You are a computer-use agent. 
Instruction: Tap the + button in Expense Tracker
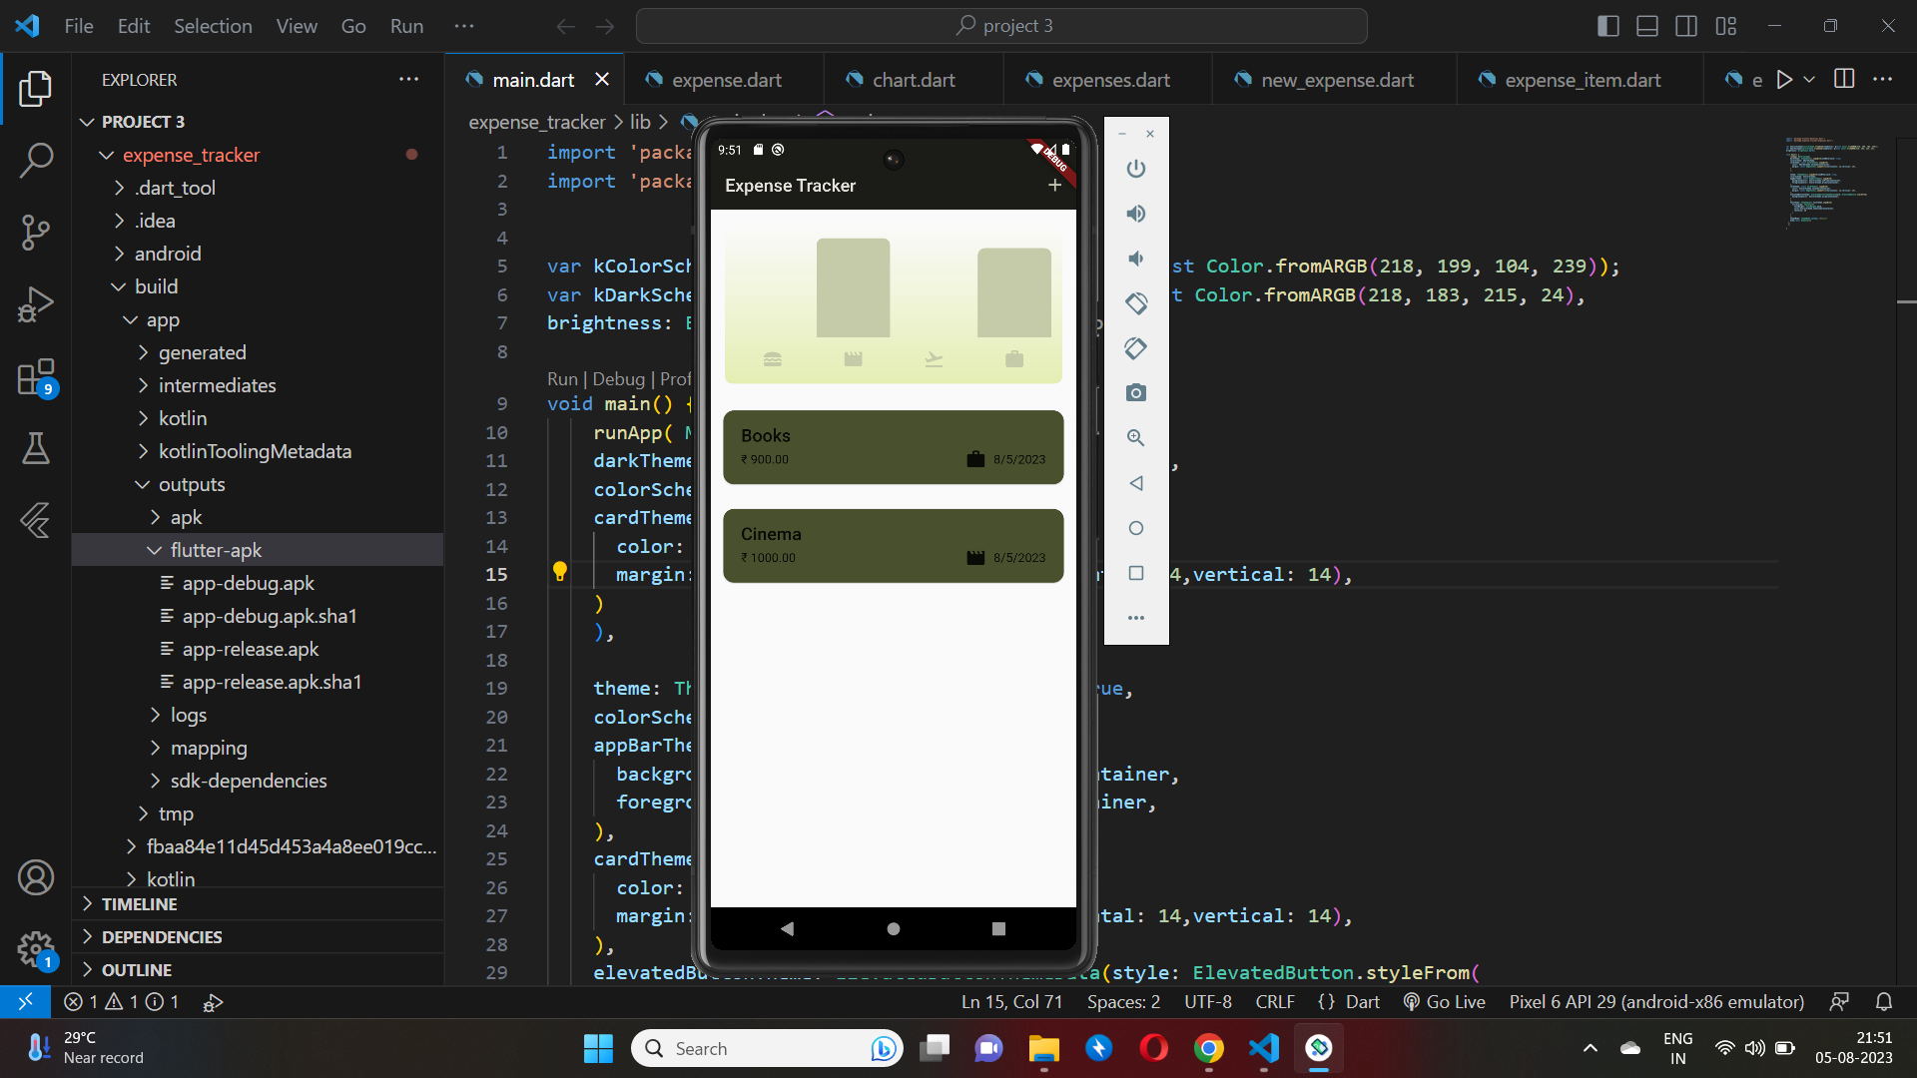point(1054,186)
